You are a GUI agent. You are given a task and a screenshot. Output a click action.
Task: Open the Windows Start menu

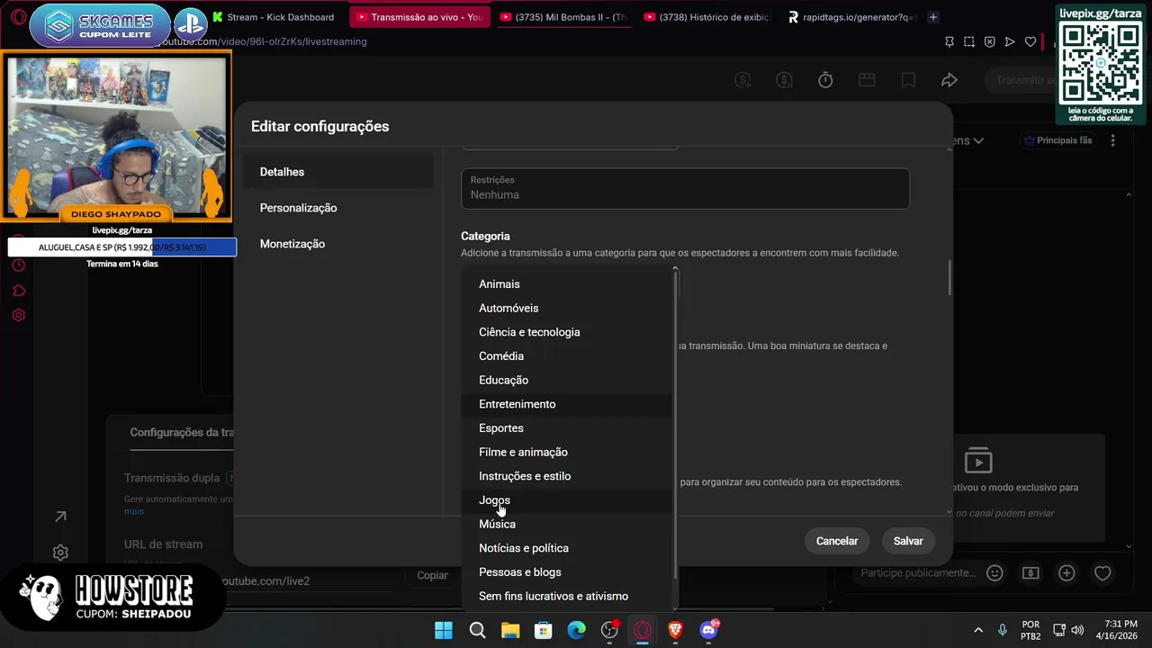444,630
